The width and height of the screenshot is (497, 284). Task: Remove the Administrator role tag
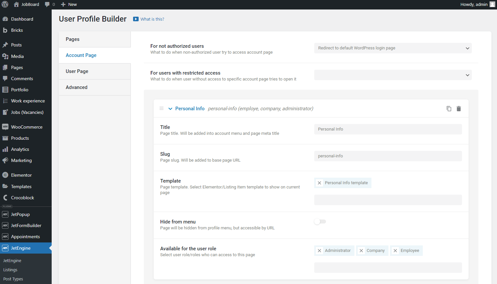coord(319,251)
